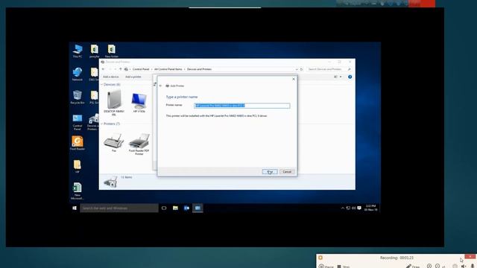Open the New Microsoft Excel file icon
Screen dimensions: 477x268
tap(78, 191)
